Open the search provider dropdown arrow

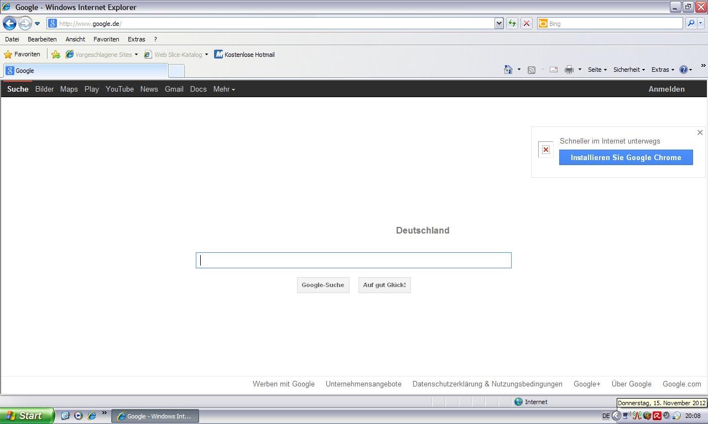click(x=700, y=23)
